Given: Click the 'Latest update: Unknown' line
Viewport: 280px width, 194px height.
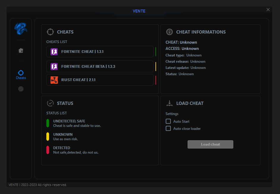Looking at the screenshot, I should 185,68.
